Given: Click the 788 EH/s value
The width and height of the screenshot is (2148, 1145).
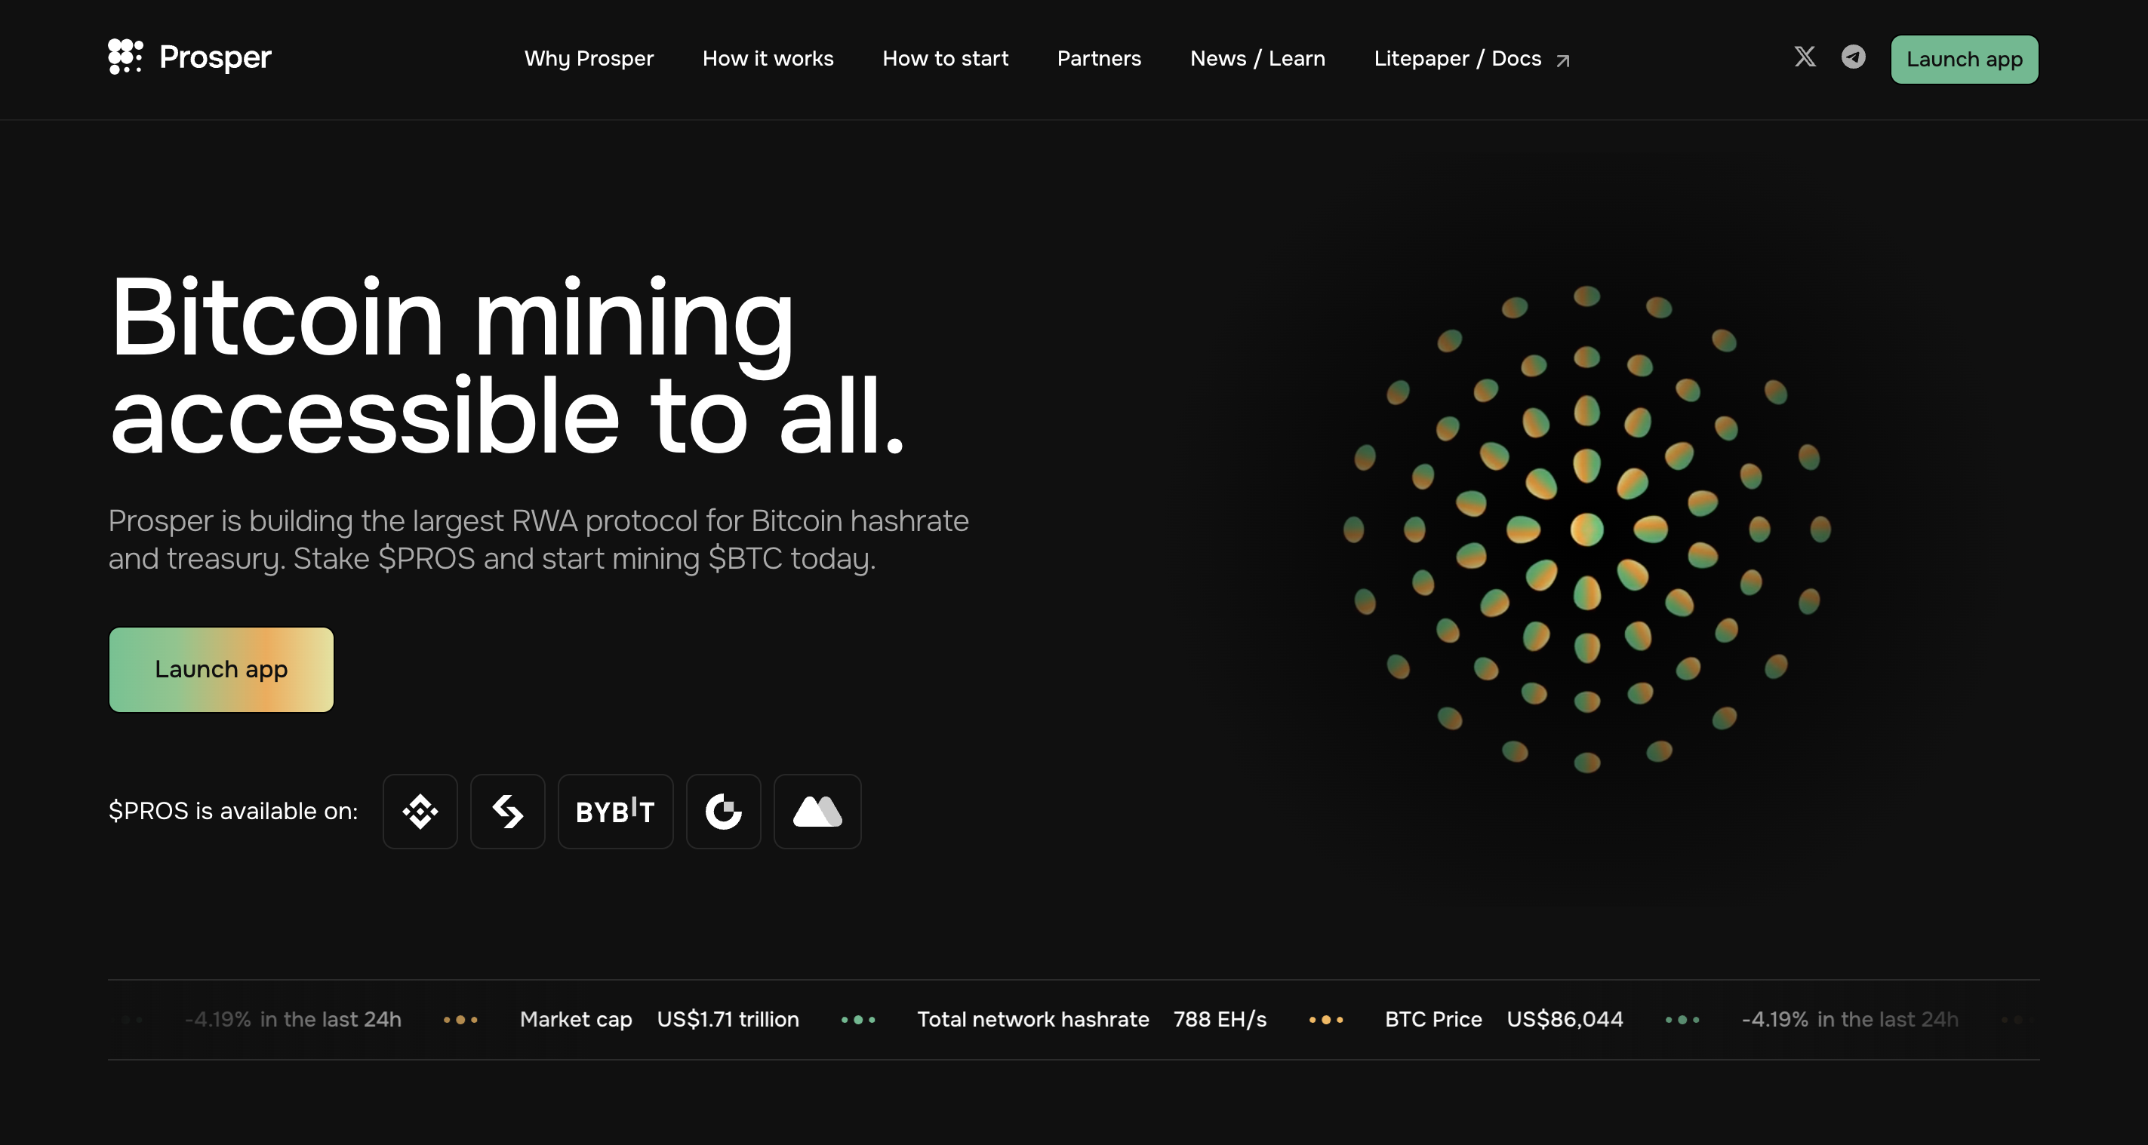Looking at the screenshot, I should point(1220,1019).
